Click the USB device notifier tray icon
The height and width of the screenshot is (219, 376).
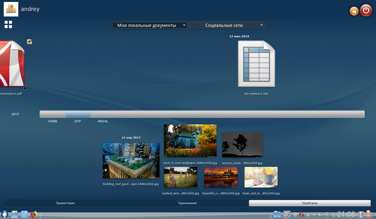(327, 215)
